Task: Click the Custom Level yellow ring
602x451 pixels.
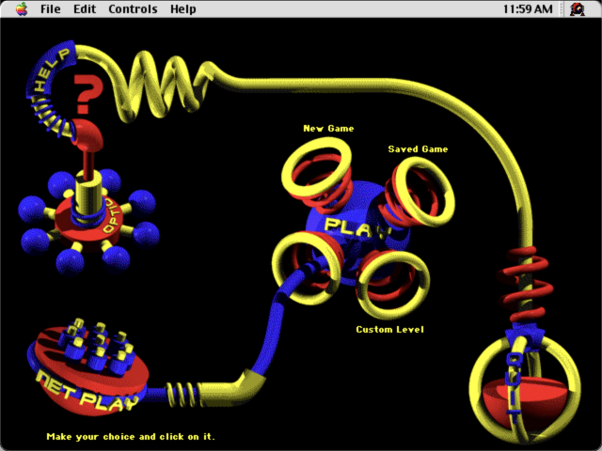Action: pos(393,284)
